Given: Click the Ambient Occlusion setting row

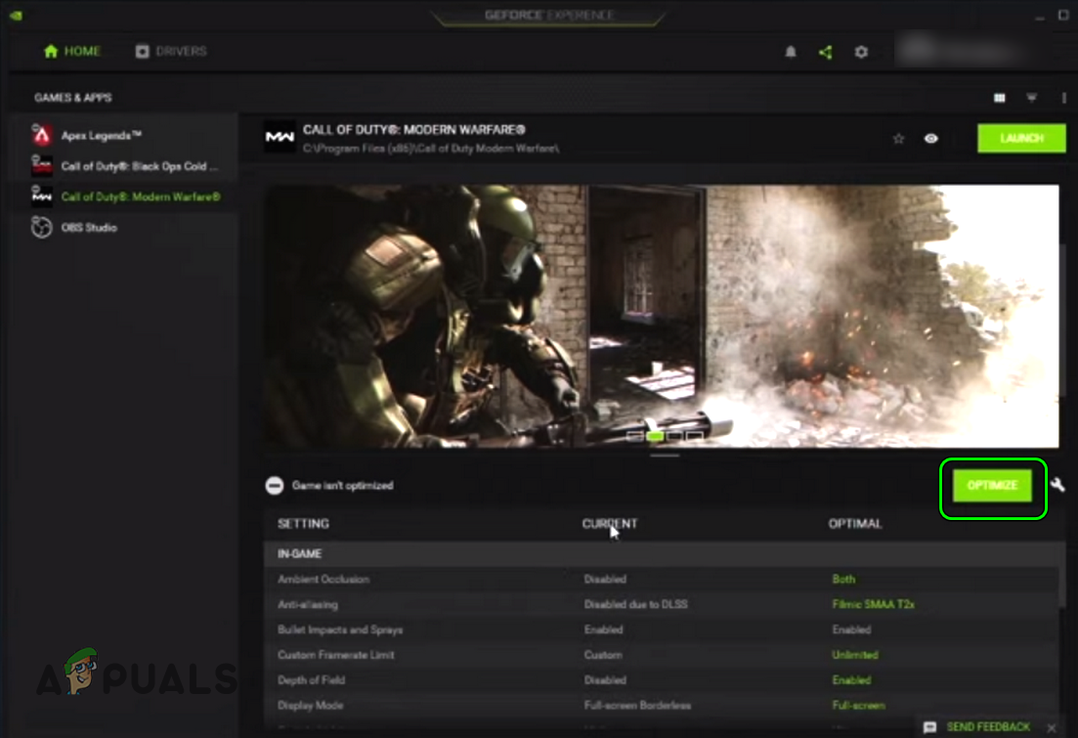Looking at the screenshot, I should click(x=662, y=579).
